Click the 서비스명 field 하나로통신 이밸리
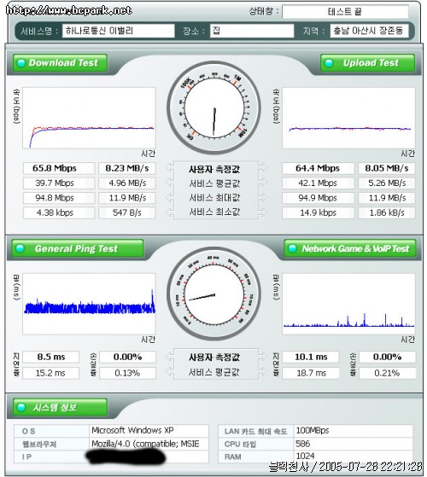 coord(119,31)
